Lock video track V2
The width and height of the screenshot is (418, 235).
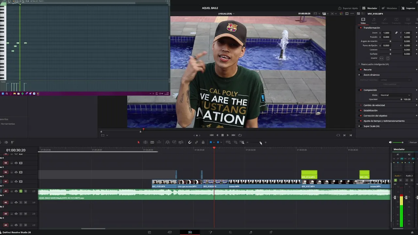click(x=12, y=172)
